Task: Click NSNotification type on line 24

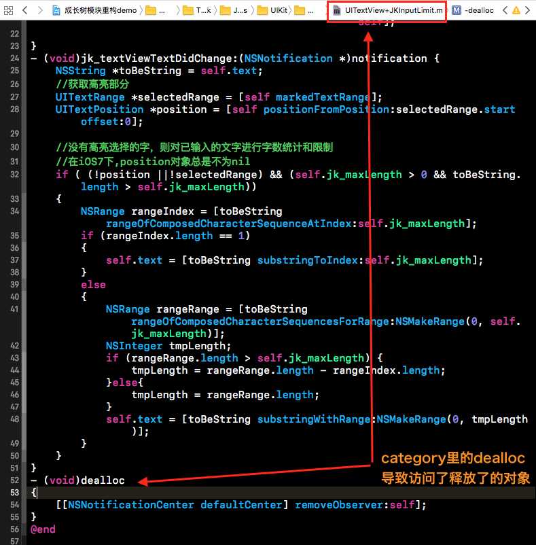Action: click(x=288, y=58)
